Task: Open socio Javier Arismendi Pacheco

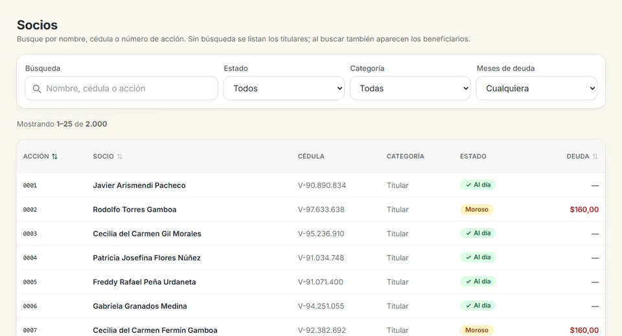Action: [x=139, y=185]
